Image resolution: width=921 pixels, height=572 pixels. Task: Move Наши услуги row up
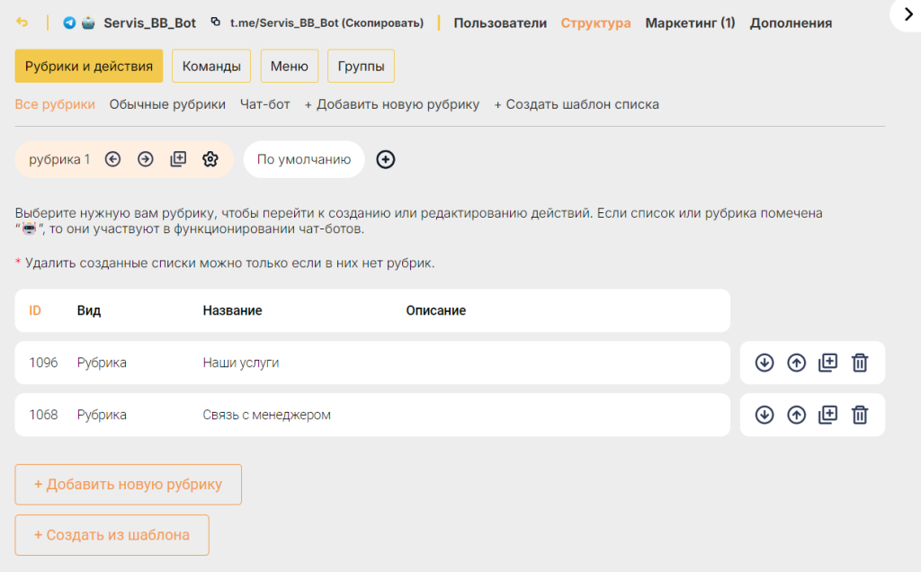[x=797, y=363]
